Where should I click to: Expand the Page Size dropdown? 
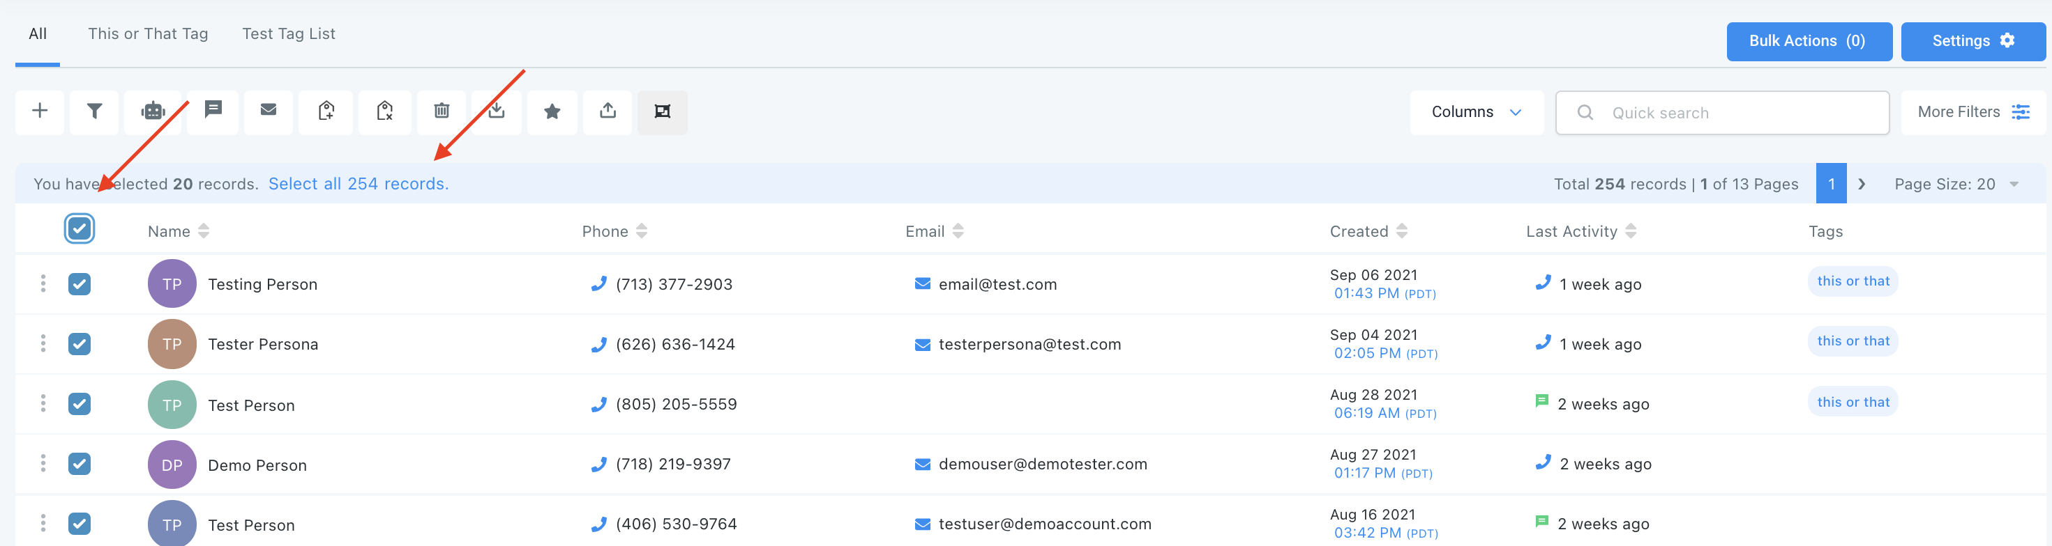pyautogui.click(x=1956, y=184)
